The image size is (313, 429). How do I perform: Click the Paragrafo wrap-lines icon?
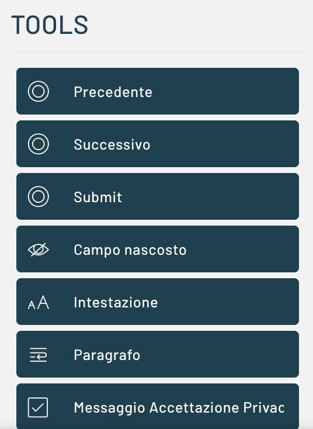[39, 355]
